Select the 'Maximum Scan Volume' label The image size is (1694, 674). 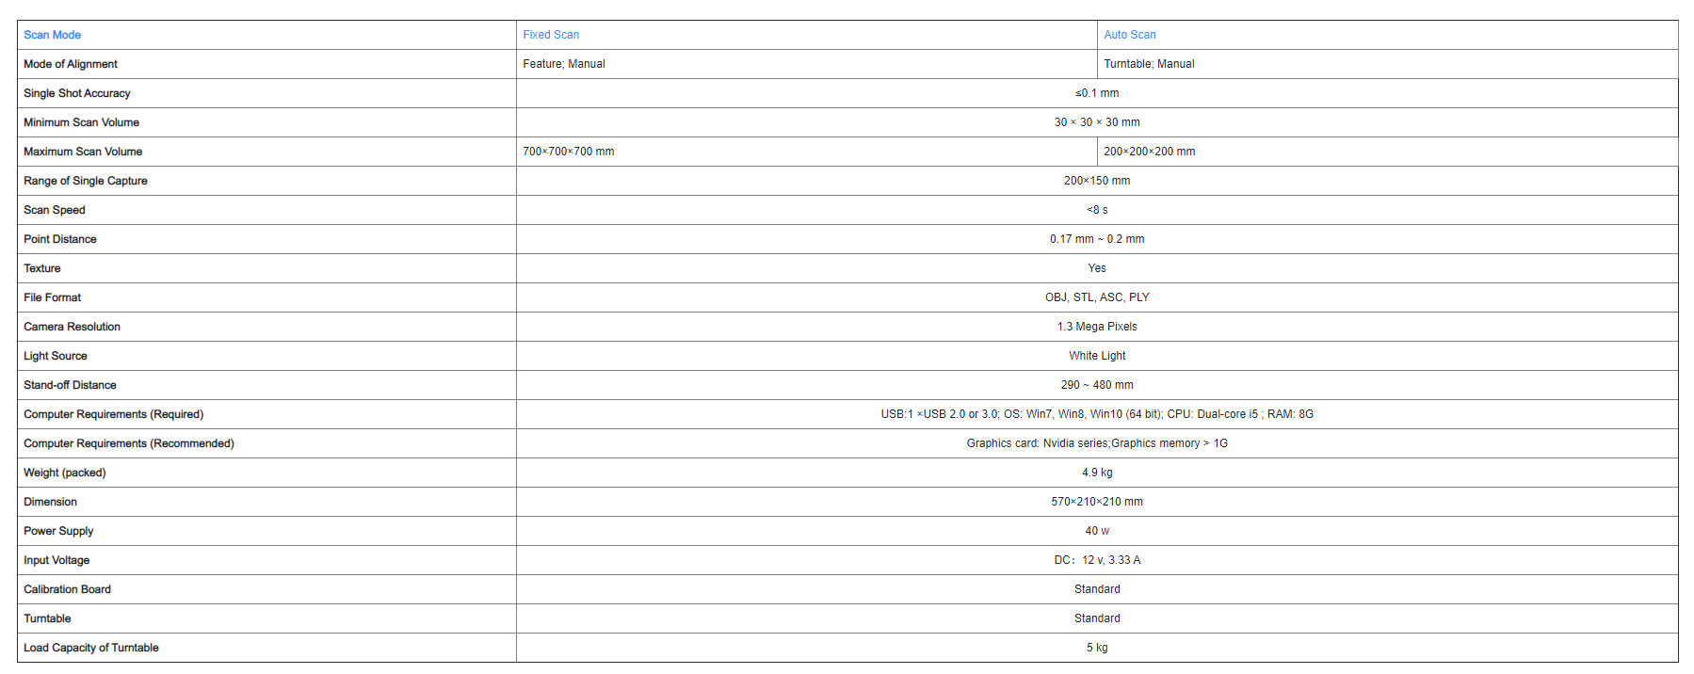[83, 152]
